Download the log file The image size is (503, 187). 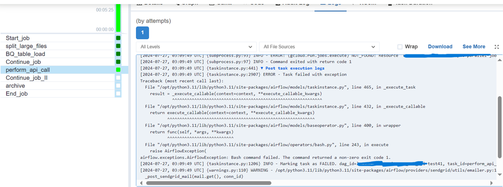click(x=440, y=47)
